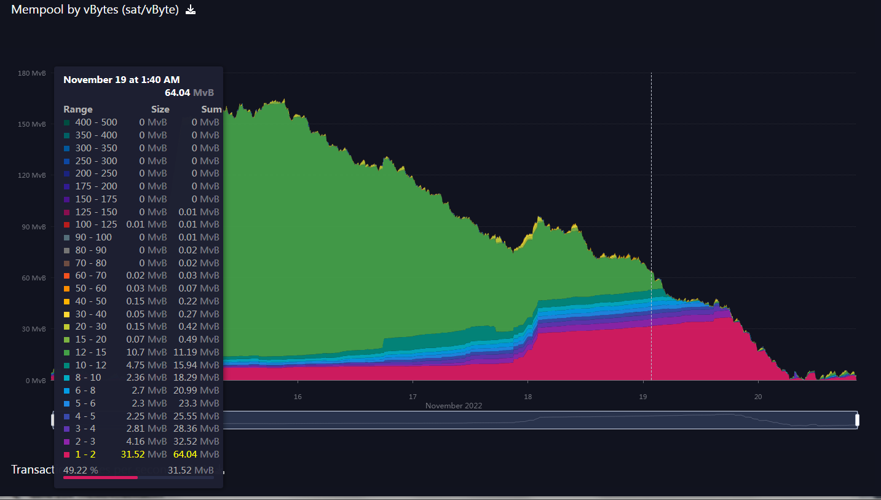This screenshot has width=881, height=500.
Task: Click the purple swatch for the 2 - 3 range
Action: click(x=66, y=442)
